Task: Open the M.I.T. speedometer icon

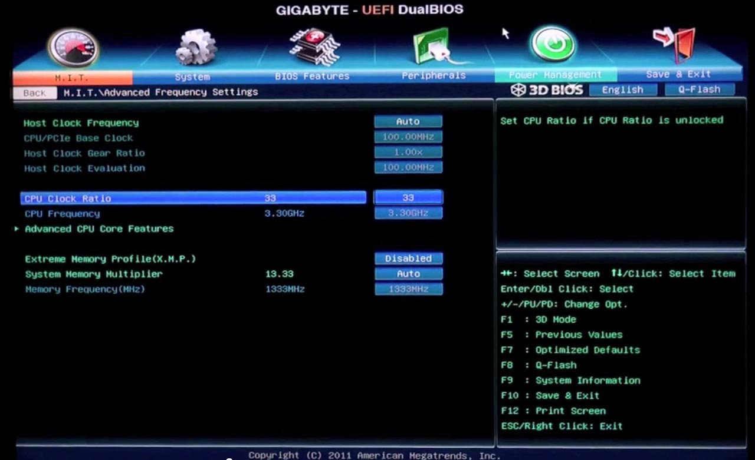Action: 73,47
